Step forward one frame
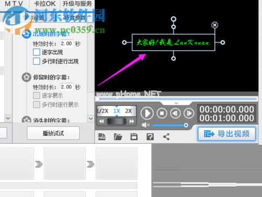 pos(189,113)
